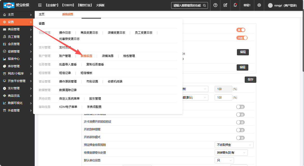Toggle the 开启茶饮模式 switch

(240, 138)
